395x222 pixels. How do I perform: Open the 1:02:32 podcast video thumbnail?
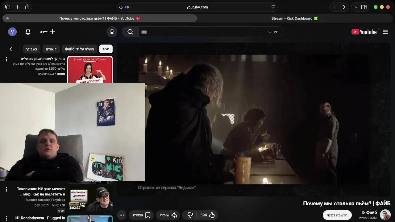click(x=90, y=199)
